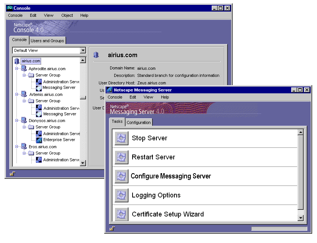
Task: Switch to the Configuration tab
Action: [x=139, y=122]
